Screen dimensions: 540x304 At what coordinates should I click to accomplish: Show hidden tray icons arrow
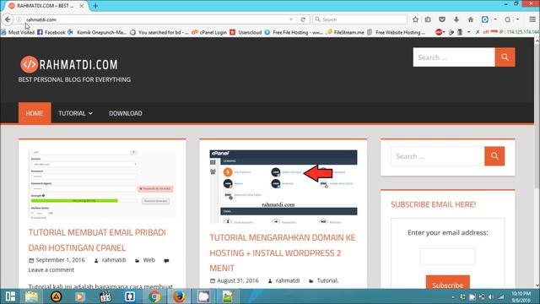453,296
